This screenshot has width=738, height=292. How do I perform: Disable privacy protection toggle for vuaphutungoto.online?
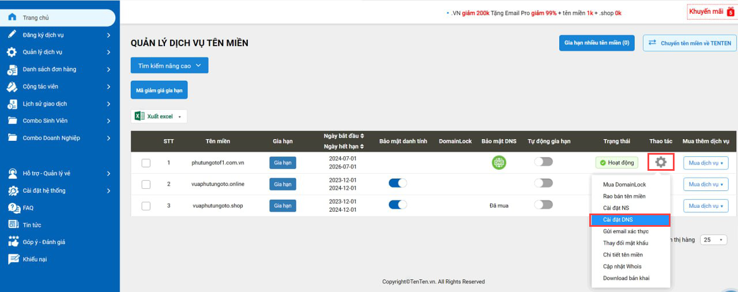(x=398, y=183)
